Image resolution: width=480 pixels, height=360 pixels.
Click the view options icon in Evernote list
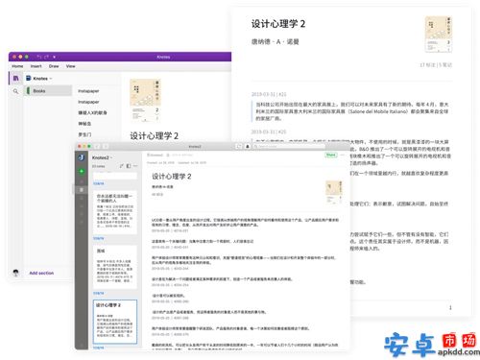pos(129,166)
